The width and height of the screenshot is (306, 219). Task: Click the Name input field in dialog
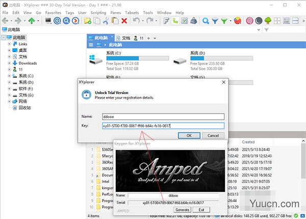click(163, 117)
